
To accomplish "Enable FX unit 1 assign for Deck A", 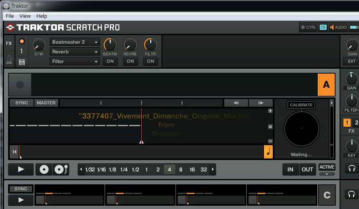I will pyautogui.click(x=347, y=123).
